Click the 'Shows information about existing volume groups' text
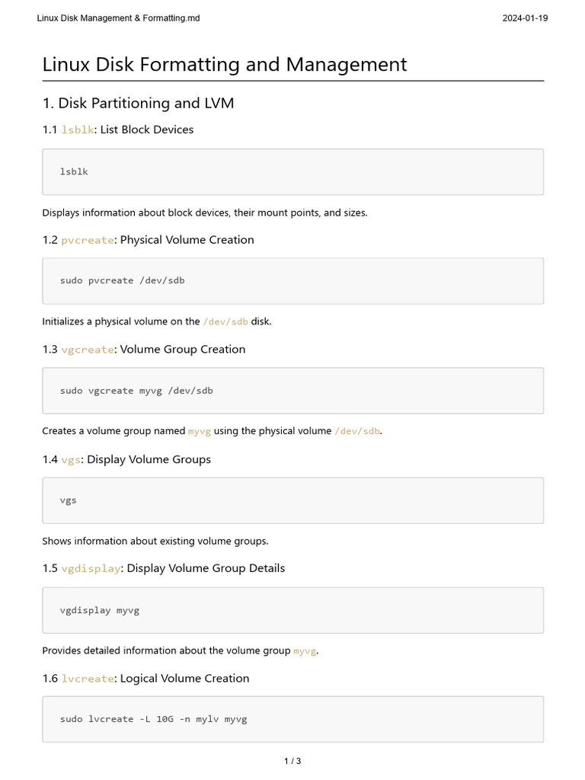The width and height of the screenshot is (585, 780). click(155, 542)
